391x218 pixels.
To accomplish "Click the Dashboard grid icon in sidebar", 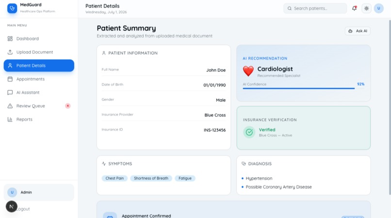I will click(10, 38).
